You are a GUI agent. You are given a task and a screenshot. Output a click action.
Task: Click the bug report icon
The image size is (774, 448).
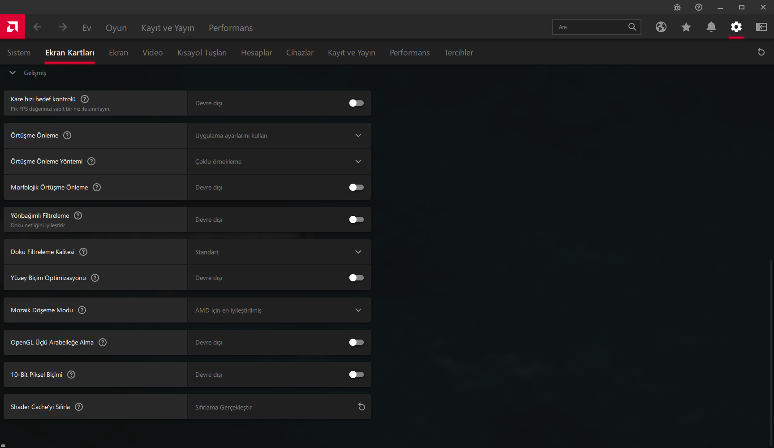[677, 7]
